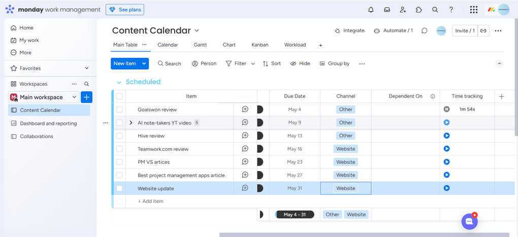Open toolbar more options ellipsis
This screenshot has height=237, width=518.
pos(362,64)
